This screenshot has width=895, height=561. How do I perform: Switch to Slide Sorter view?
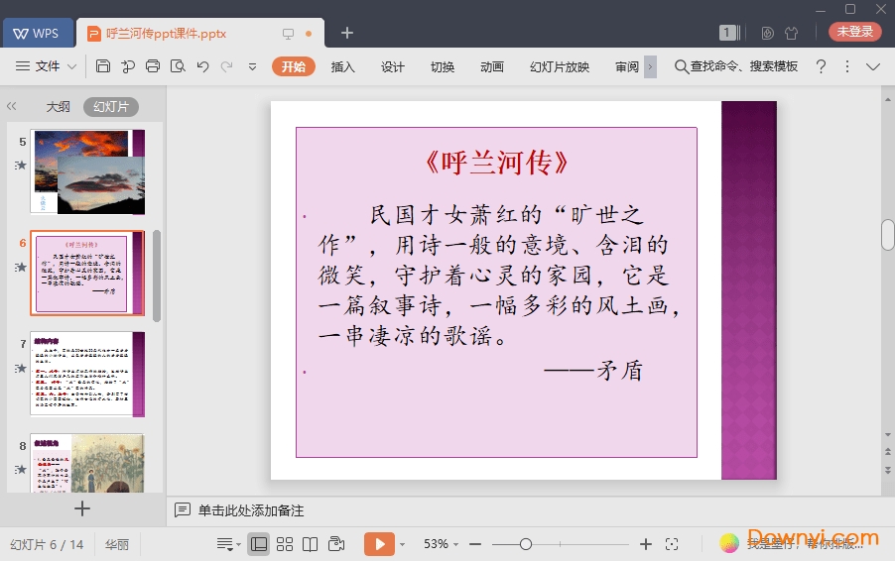click(x=284, y=544)
